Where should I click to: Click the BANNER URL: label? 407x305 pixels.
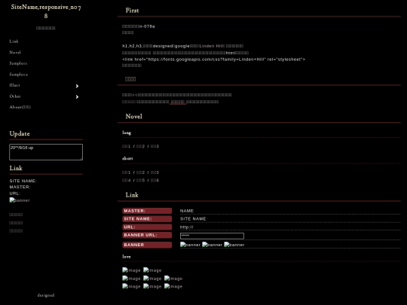tap(147, 235)
